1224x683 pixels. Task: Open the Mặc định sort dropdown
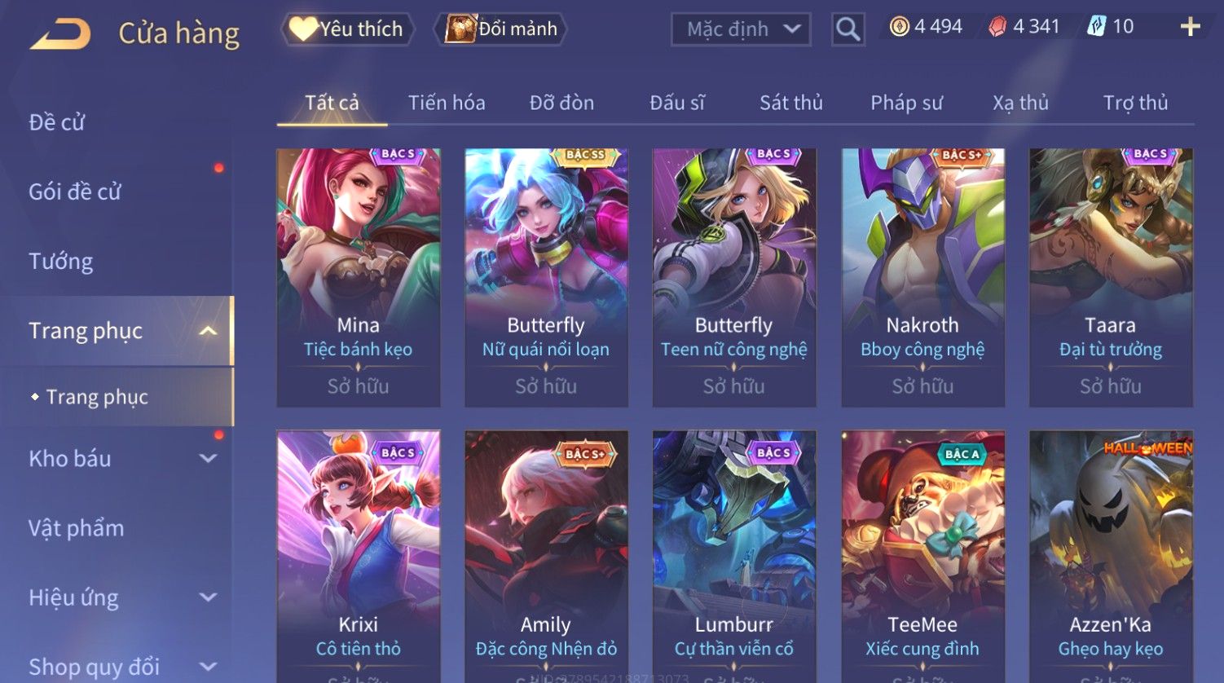(x=741, y=29)
